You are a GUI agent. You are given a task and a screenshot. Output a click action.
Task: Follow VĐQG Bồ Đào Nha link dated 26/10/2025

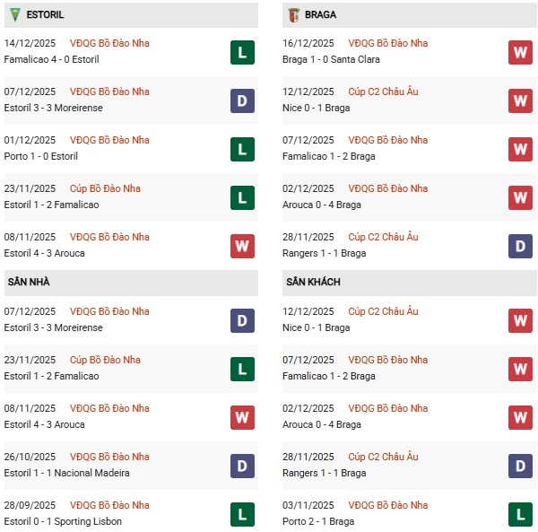[109, 457]
